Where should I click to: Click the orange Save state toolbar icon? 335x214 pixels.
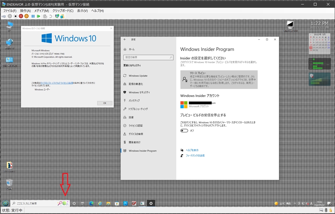pos(26,16)
